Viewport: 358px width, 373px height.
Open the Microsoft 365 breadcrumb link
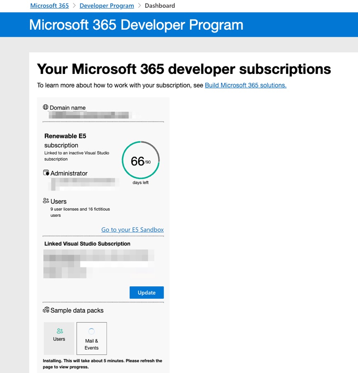49,5
